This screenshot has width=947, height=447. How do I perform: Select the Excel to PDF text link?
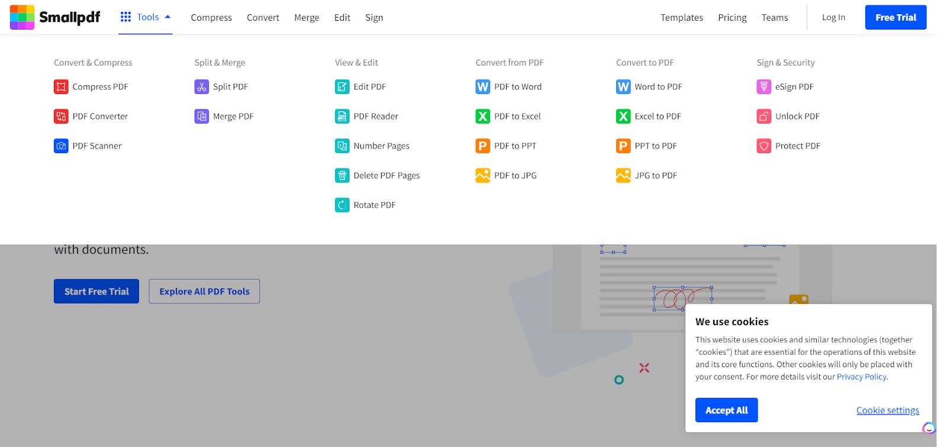pyautogui.click(x=658, y=116)
